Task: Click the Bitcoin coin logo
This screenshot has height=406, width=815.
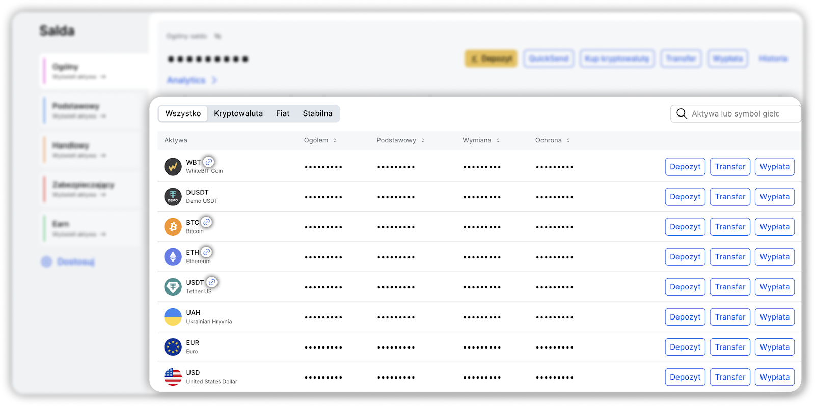Action: (x=173, y=226)
